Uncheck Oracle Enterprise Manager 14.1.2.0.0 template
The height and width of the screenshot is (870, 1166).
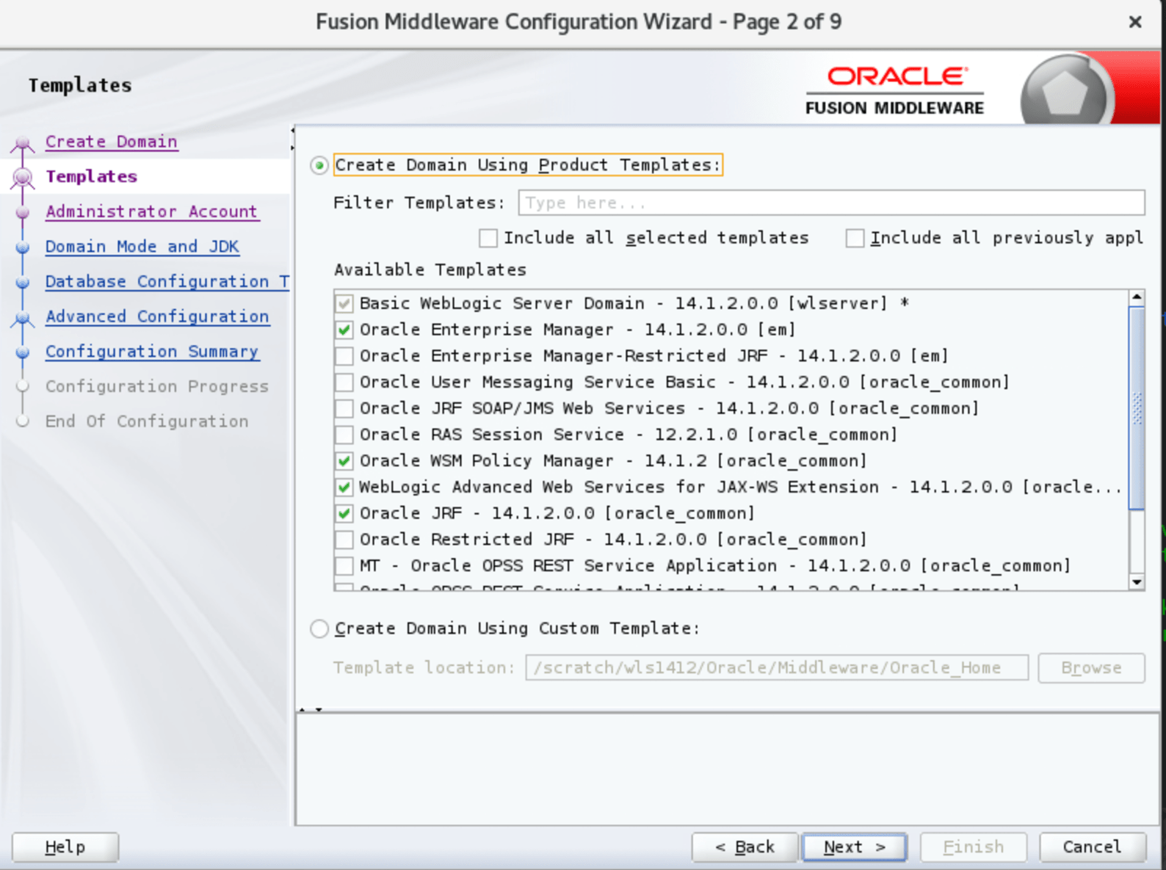(344, 330)
